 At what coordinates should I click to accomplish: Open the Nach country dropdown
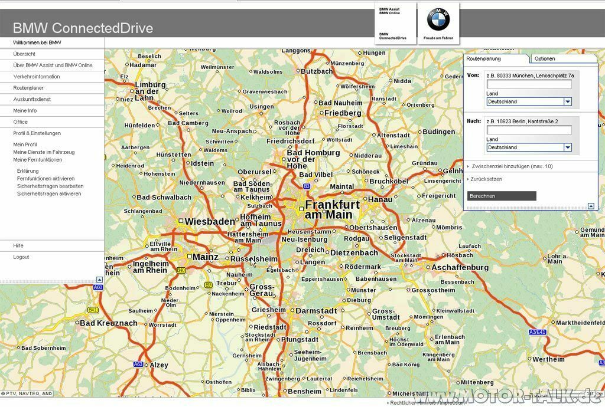pos(568,147)
